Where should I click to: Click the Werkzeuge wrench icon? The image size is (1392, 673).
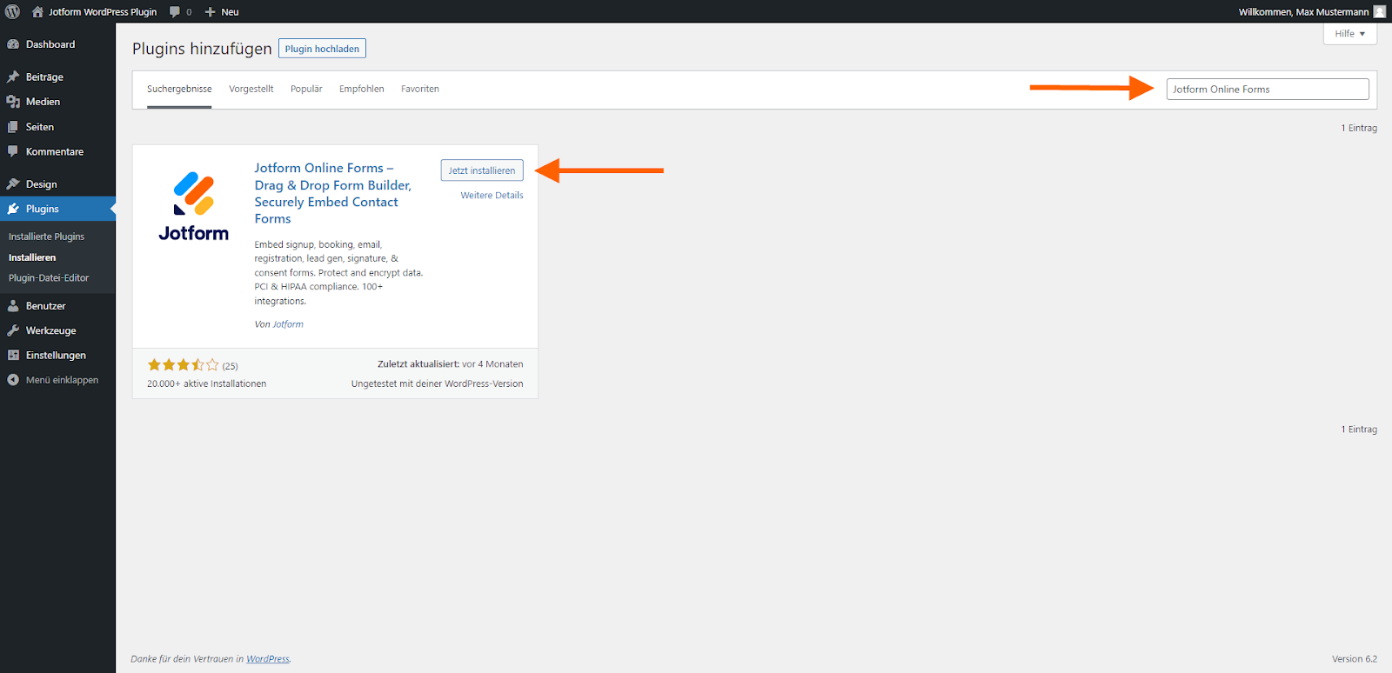[13, 330]
